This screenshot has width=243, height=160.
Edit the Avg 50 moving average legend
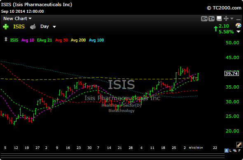(61, 40)
